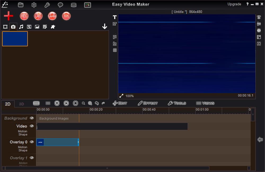Click the database disk icon in top bar
This screenshot has height=172, width=265.
pos(73,5)
